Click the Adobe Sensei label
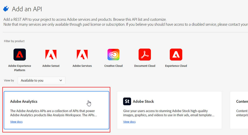Viewport: 248px width, 135px height. 51,66
